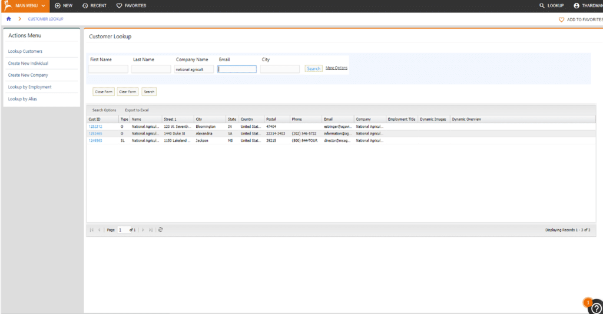Viewport: 603px width, 314px height.
Task: Go to the next results page arrow
Action: click(143, 230)
